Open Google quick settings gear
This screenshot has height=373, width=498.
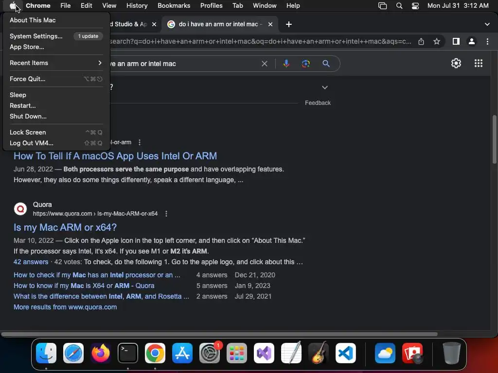click(x=456, y=63)
